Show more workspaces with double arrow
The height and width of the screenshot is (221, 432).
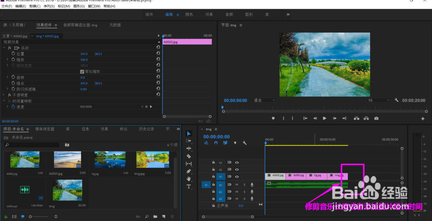288,14
